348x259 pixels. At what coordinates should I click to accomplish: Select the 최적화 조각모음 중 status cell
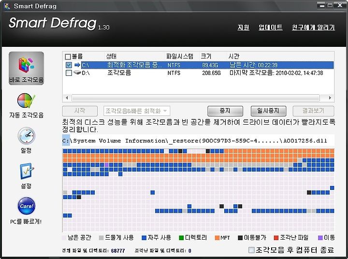(135, 65)
